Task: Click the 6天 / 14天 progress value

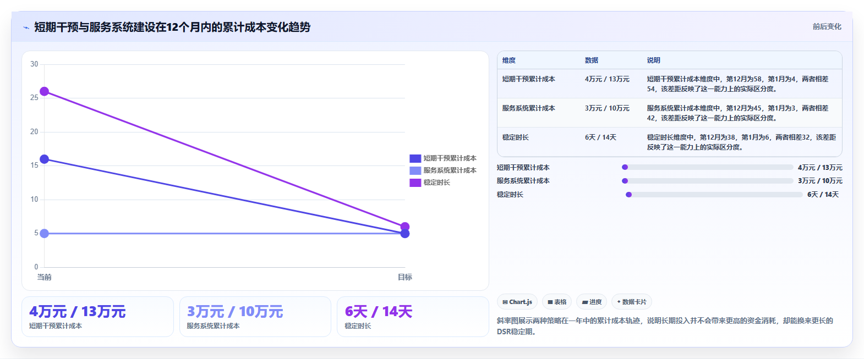Action: (x=823, y=195)
